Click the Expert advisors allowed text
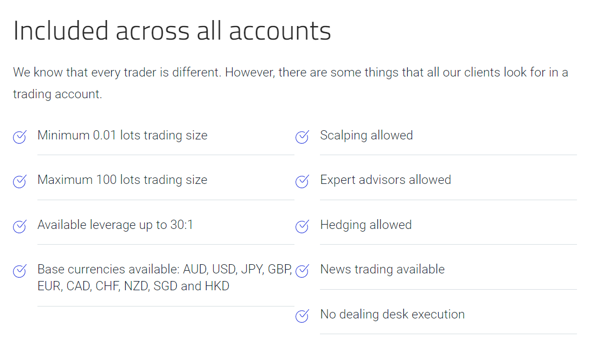The height and width of the screenshot is (351, 590). pyautogui.click(x=386, y=180)
